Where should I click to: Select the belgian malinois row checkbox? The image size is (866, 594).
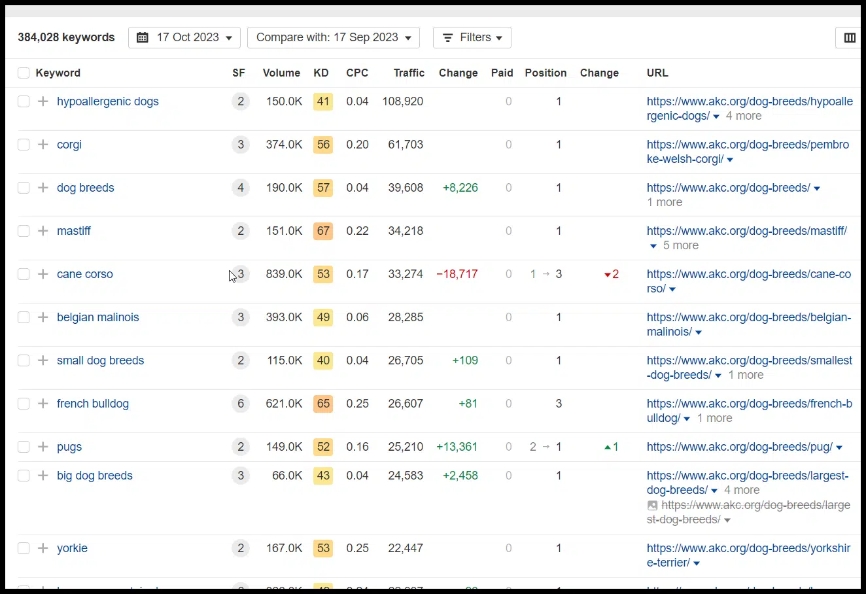click(x=24, y=317)
